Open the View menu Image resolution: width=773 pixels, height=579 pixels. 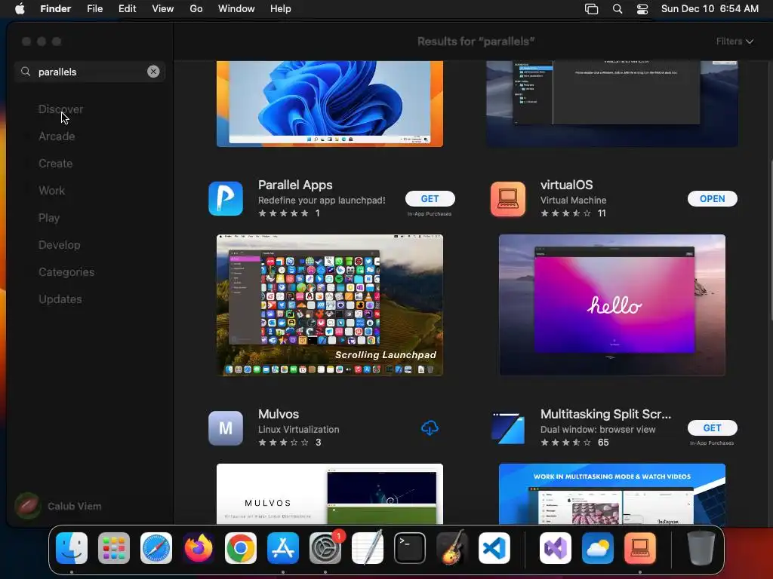coord(163,9)
